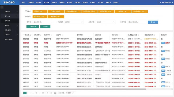Click the orange filter button showing (536)

coord(56,11)
